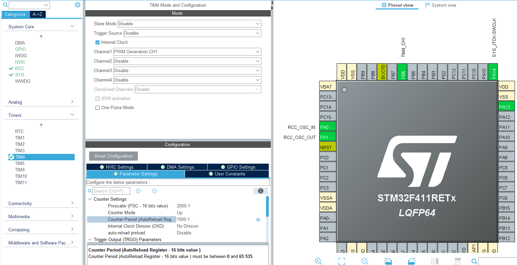Go to previous parameter search result
This screenshot has width=517, height=265.
click(x=138, y=191)
